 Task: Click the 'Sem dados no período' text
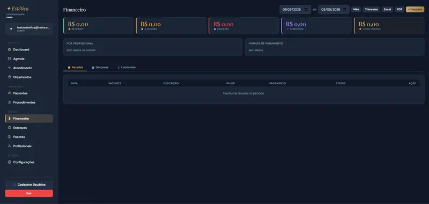pos(81,50)
